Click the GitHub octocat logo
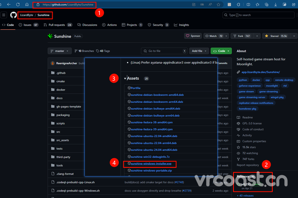This screenshot has height=198, width=298. pyautogui.click(x=13, y=15)
